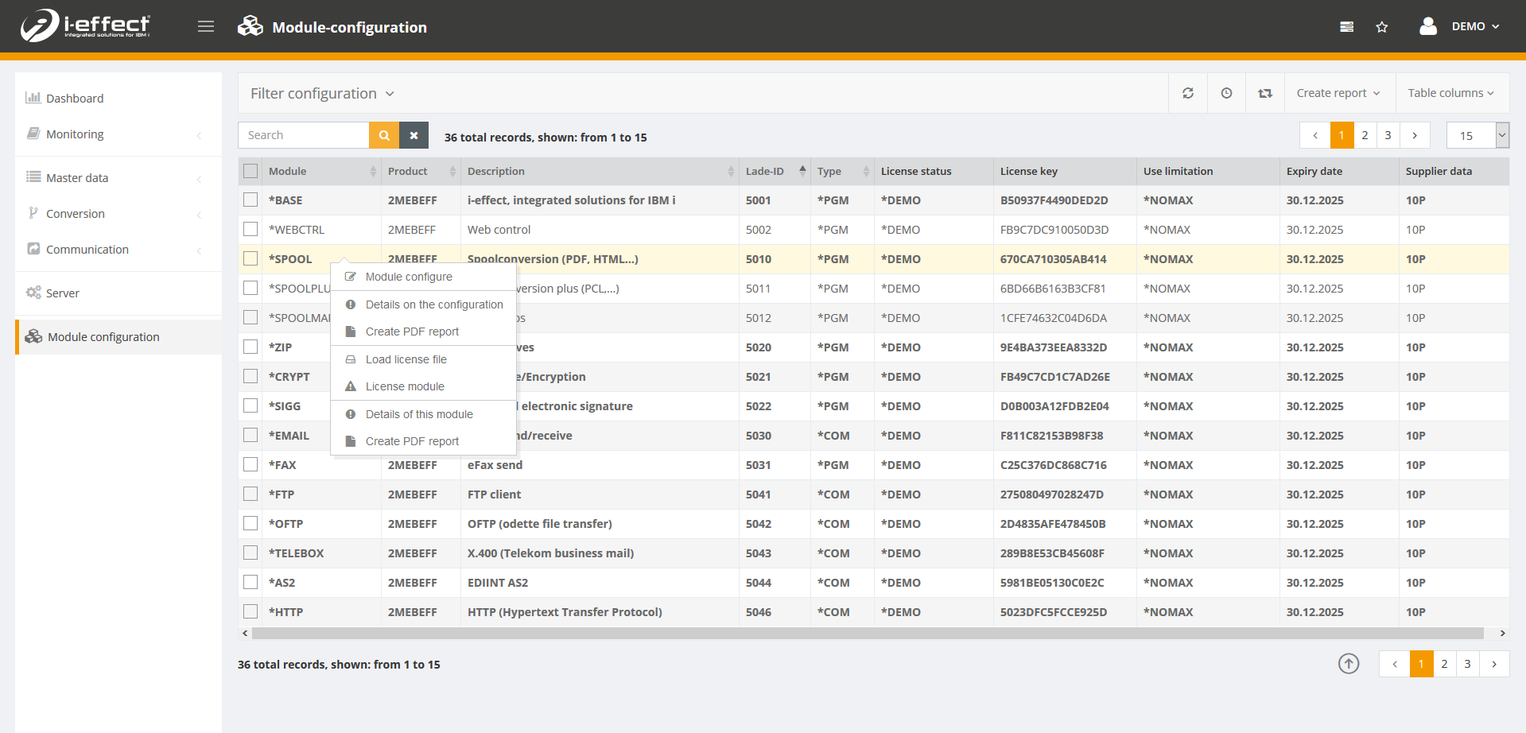Viewport: 1526px width, 733px height.
Task: Choose Module configure from context menu
Action: [409, 277]
